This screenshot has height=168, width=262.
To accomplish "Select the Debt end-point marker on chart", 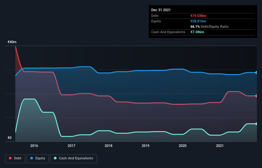I will point(257,96).
